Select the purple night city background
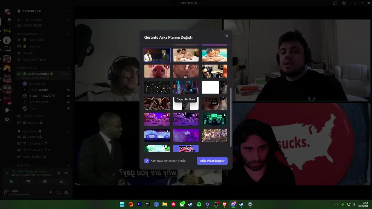 [186, 135]
